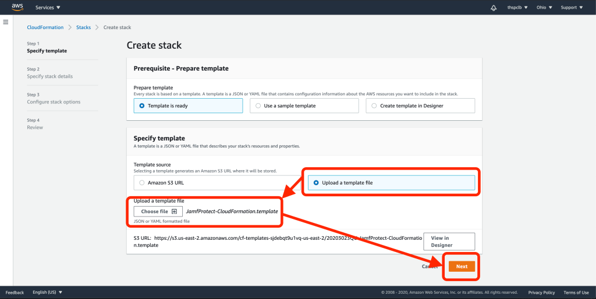Click the Next button

[x=462, y=266]
